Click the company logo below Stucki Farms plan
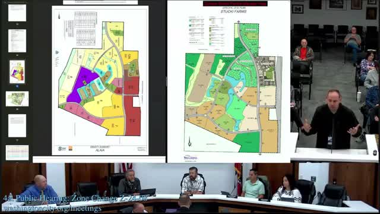380x214 pixels. point(191,158)
